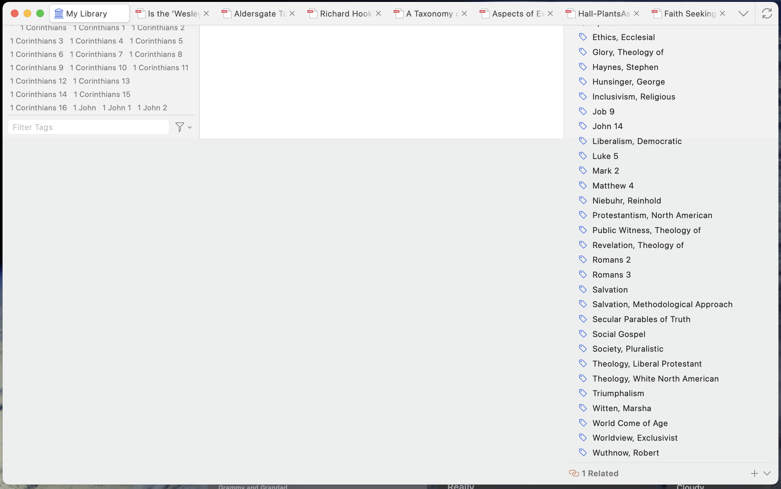Collapse the Related section chevron
The height and width of the screenshot is (489, 781).
[767, 473]
